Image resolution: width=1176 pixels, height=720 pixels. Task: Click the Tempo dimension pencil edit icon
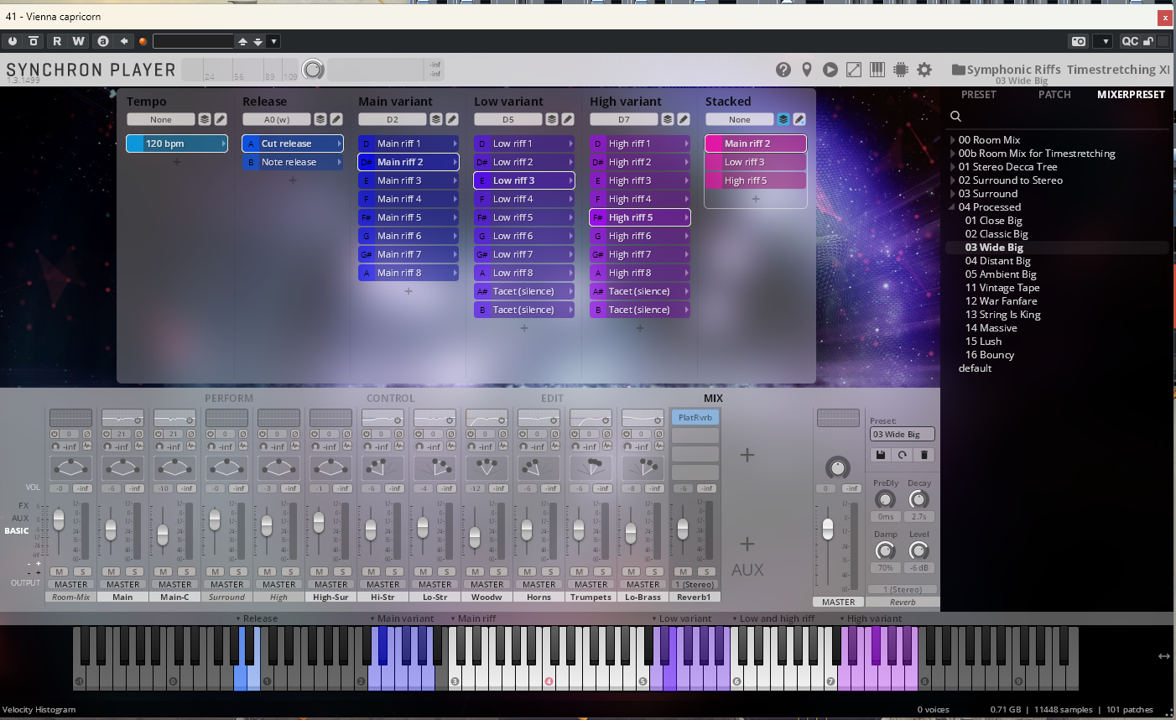pyautogui.click(x=221, y=119)
